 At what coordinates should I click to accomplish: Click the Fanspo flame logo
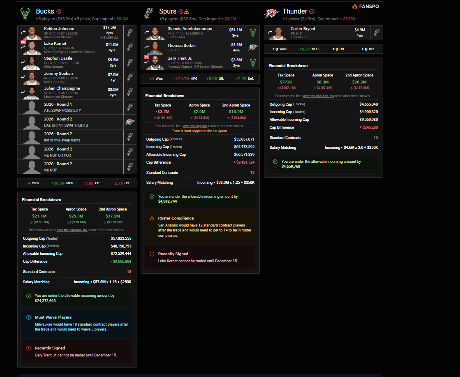pyautogui.click(x=355, y=6)
